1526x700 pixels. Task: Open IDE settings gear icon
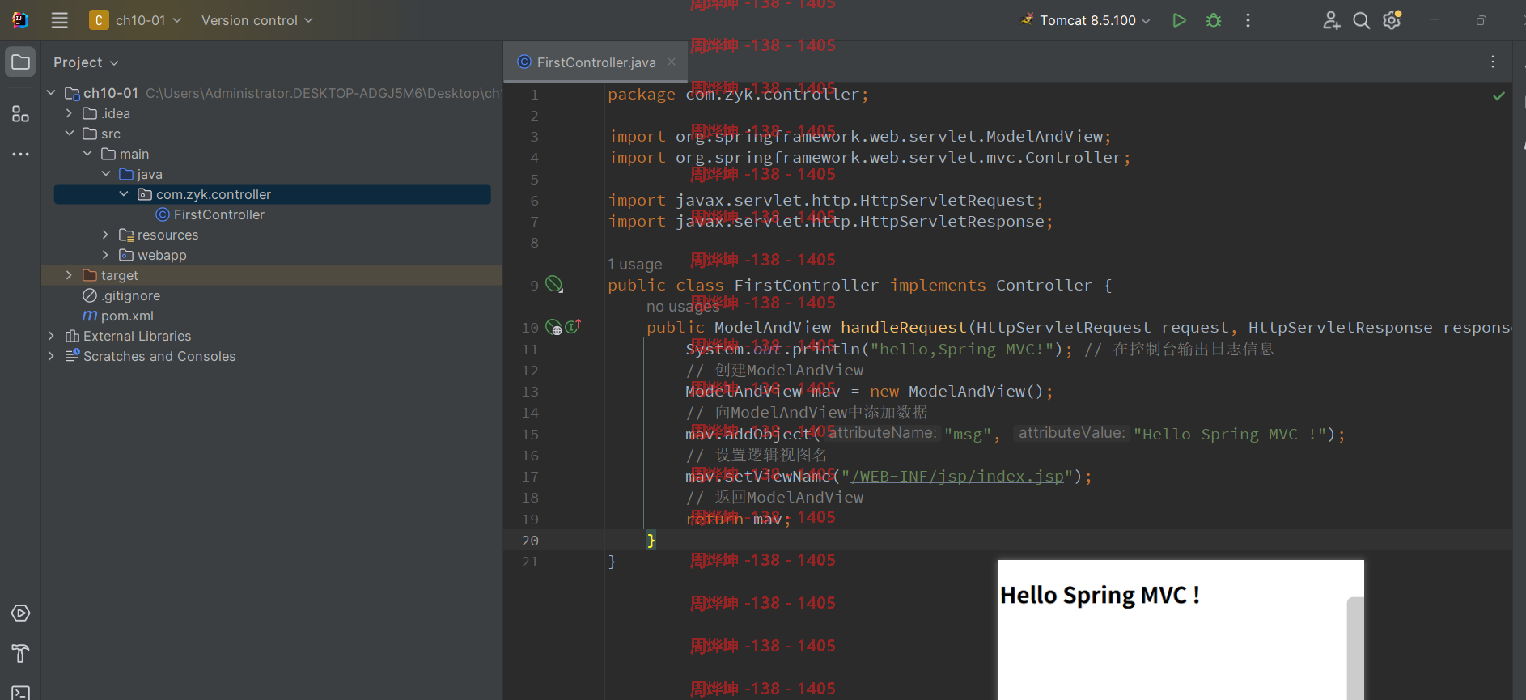pos(1392,20)
